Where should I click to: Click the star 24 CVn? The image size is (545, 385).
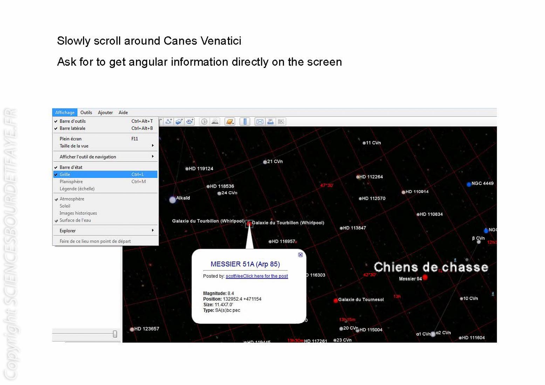[219, 193]
